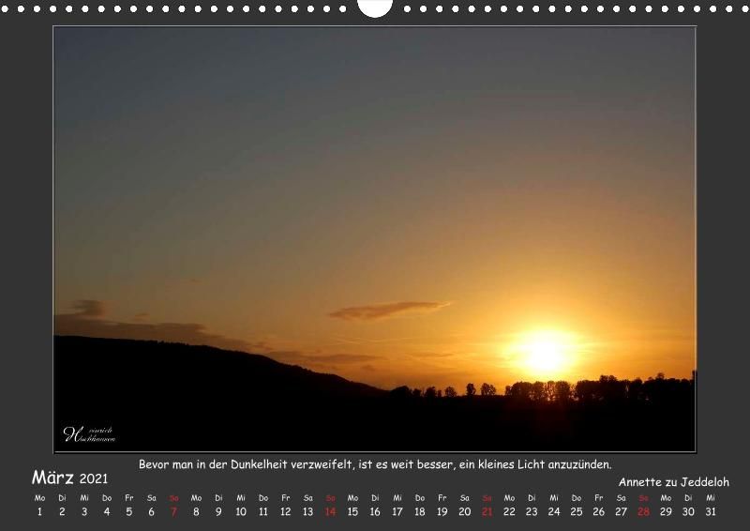Click the 'Mo' label above day 1
Viewport: 750px width, 531px height.
point(39,498)
